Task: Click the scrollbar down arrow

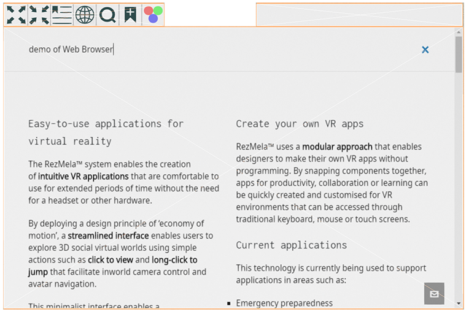Action: (459, 303)
